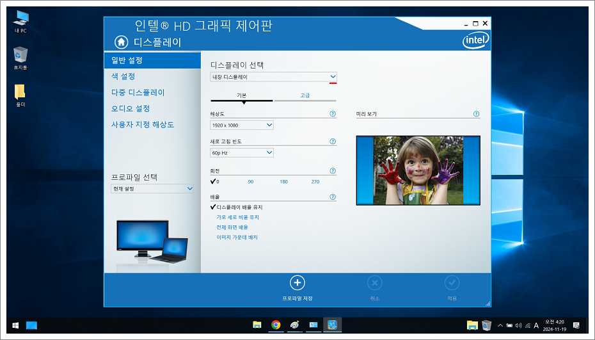Select rotation 180 option
Viewport: 595px width, 340px height.
tap(283, 182)
